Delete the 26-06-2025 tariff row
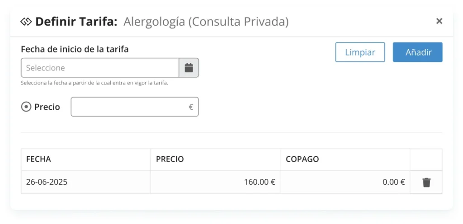463x224 pixels. [x=426, y=182]
